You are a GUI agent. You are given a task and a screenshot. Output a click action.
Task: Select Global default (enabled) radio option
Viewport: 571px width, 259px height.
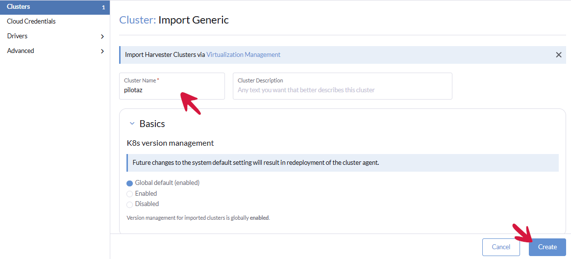point(130,183)
